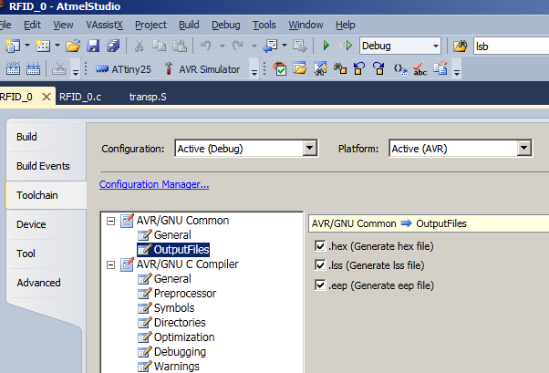549x373 pixels.
Task: Open the Undo history dropdown arrow
Action: (222, 46)
